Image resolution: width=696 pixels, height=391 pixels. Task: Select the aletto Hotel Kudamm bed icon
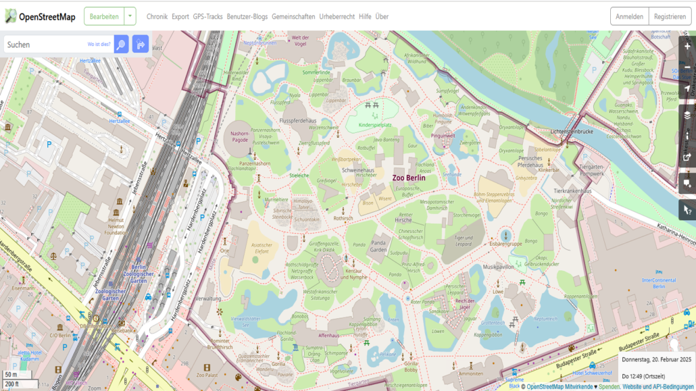click(29, 345)
